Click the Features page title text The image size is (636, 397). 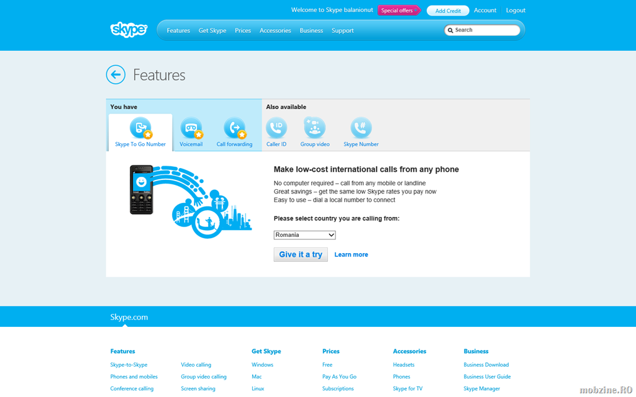159,75
